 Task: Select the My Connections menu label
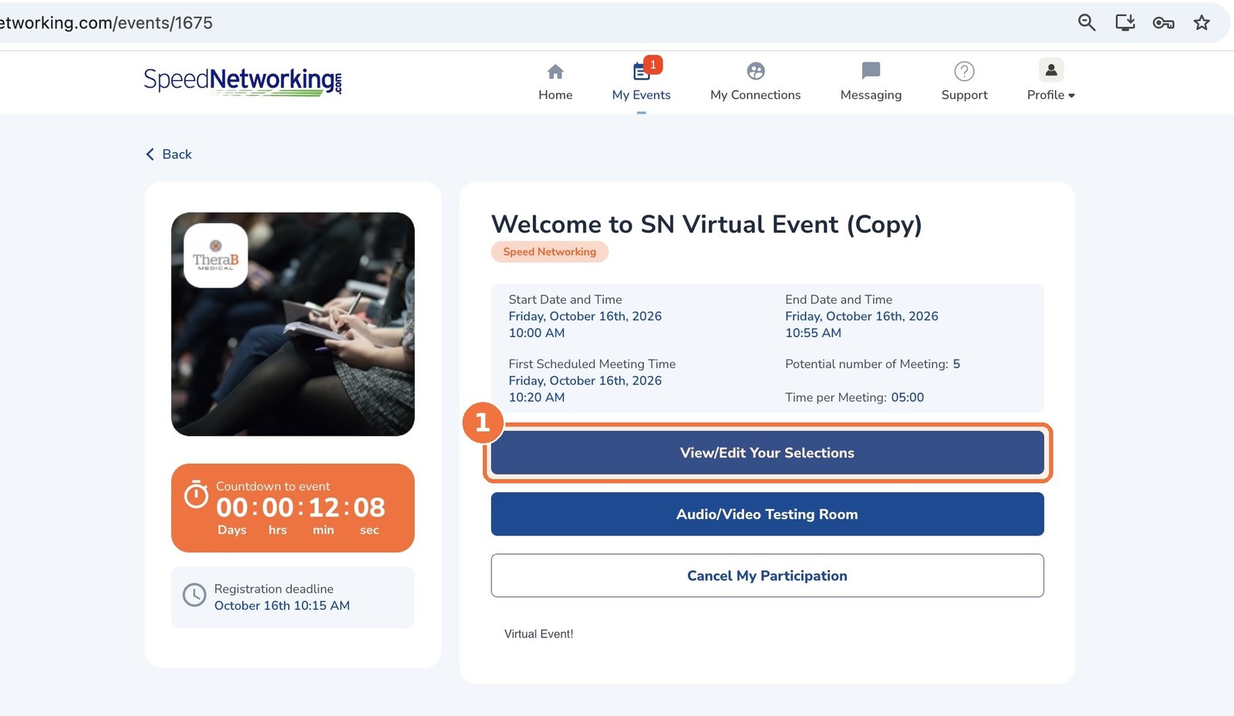(756, 95)
